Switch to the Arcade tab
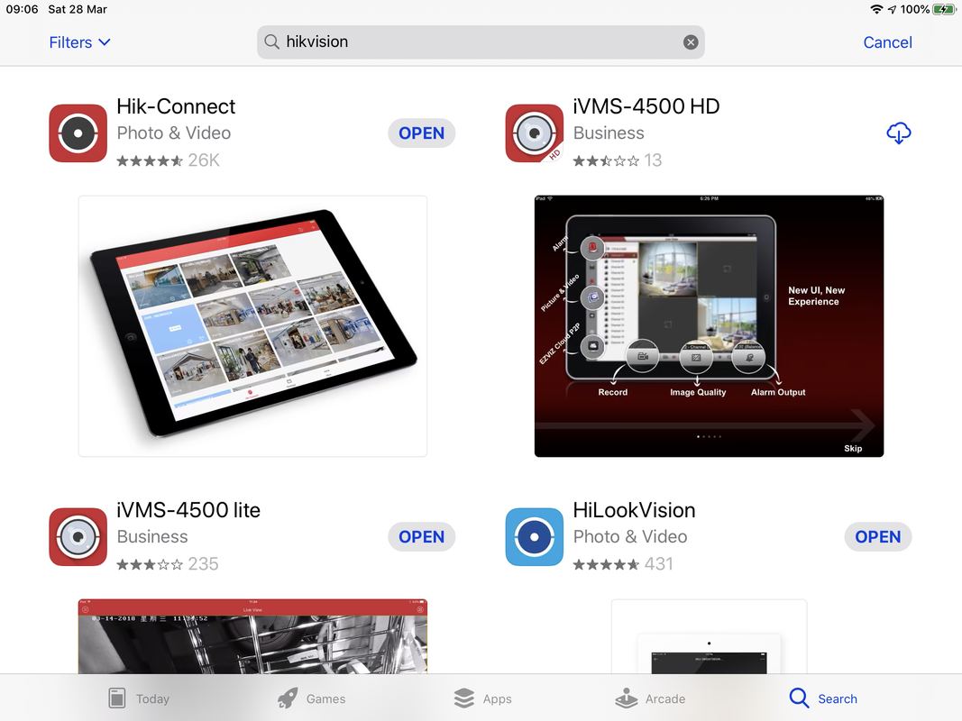This screenshot has height=721, width=962. point(650,698)
